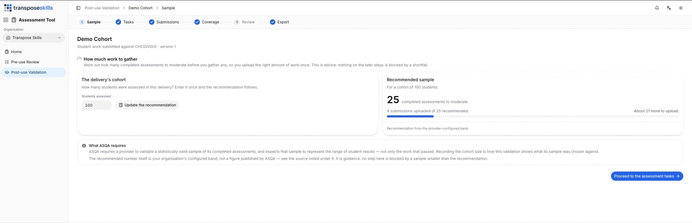Click the submissions uploaded progress bar

coord(533,116)
